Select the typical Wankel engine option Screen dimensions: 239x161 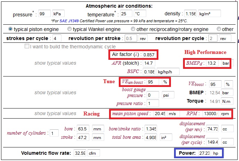[70, 29]
